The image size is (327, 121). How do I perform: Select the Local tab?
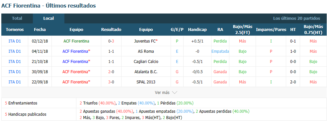tap(48, 18)
